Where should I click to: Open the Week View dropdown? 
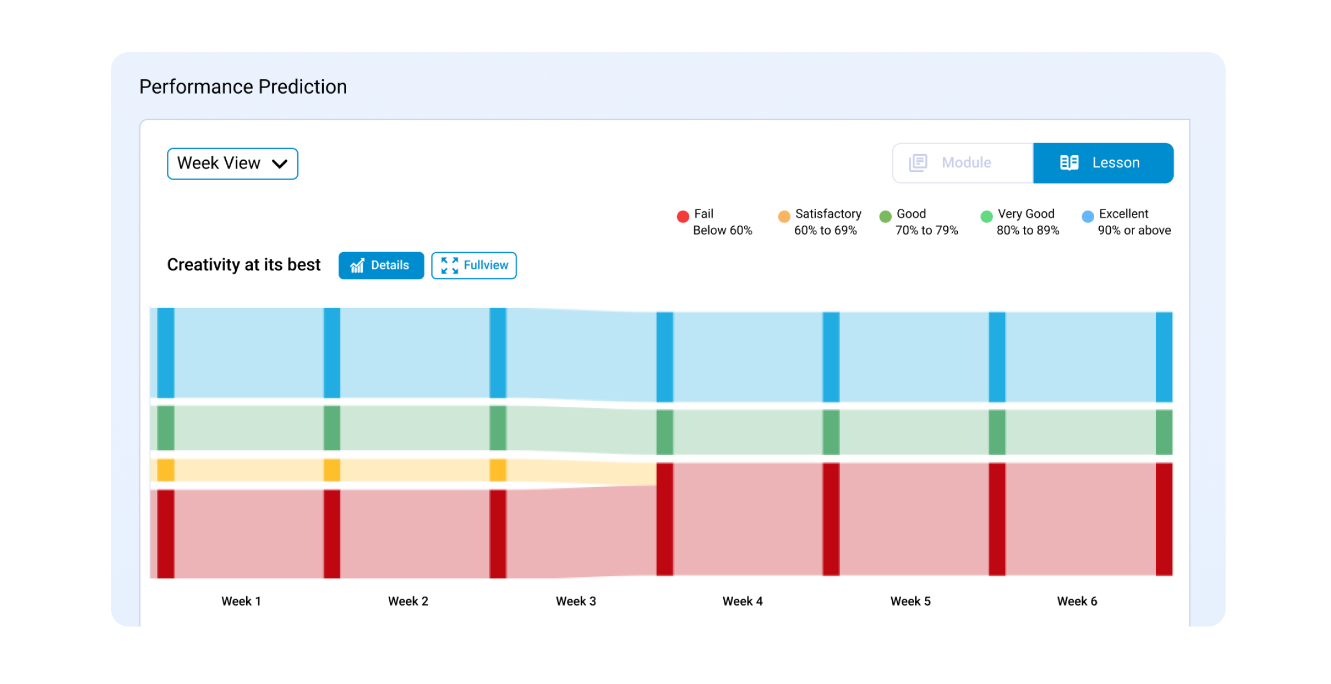232,164
